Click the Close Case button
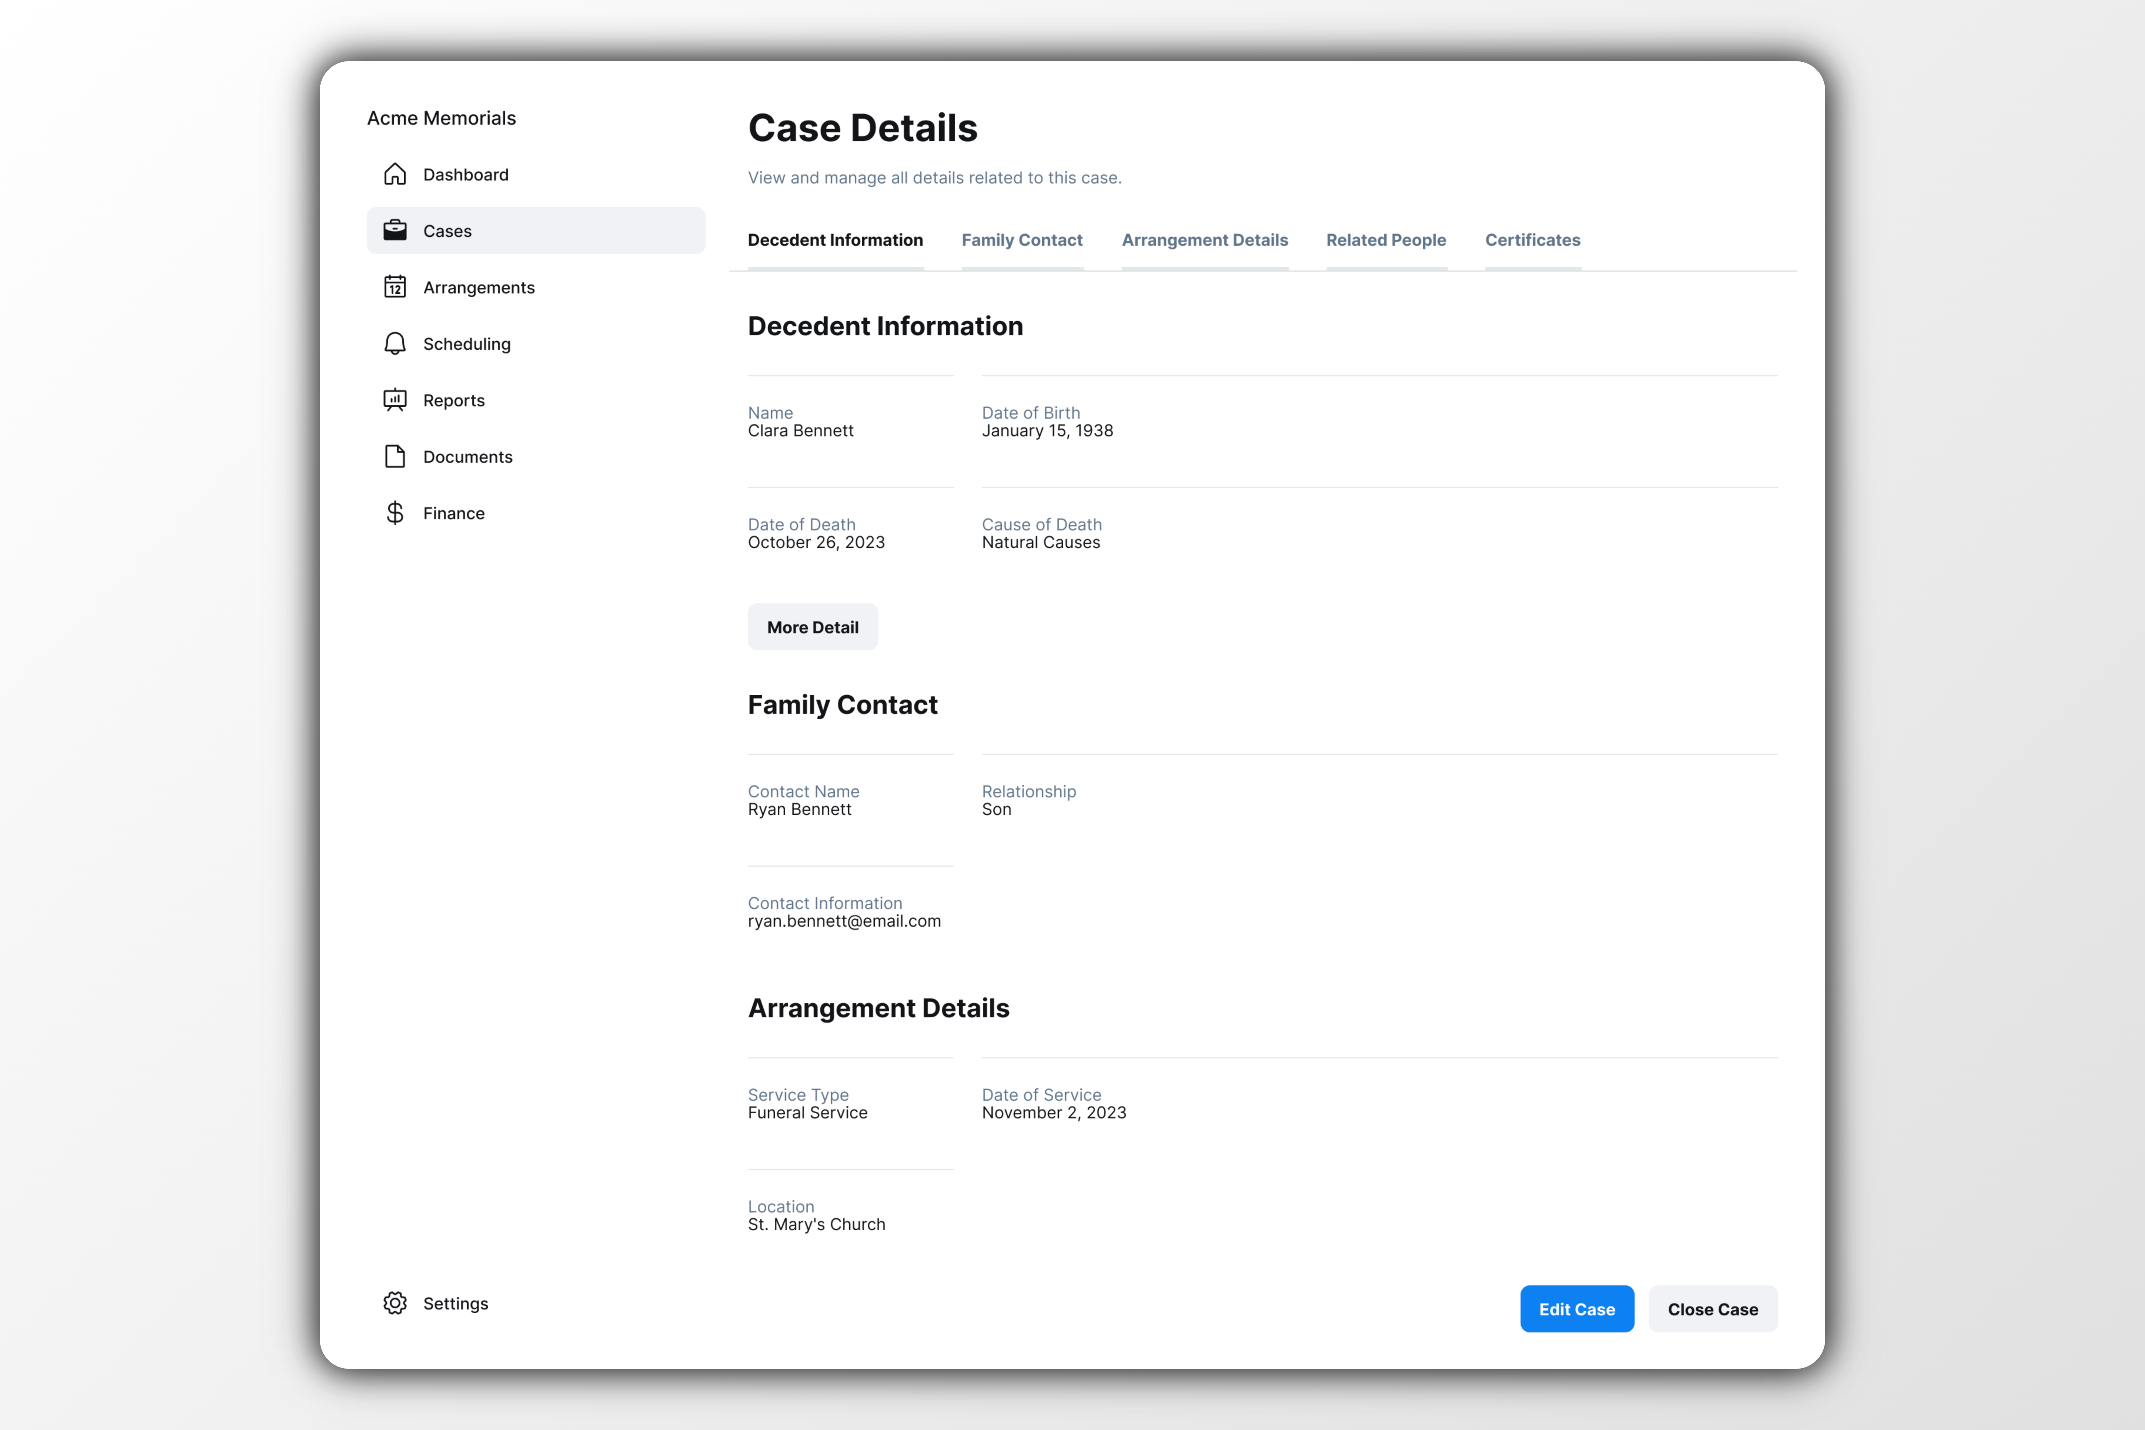 pos(1713,1309)
